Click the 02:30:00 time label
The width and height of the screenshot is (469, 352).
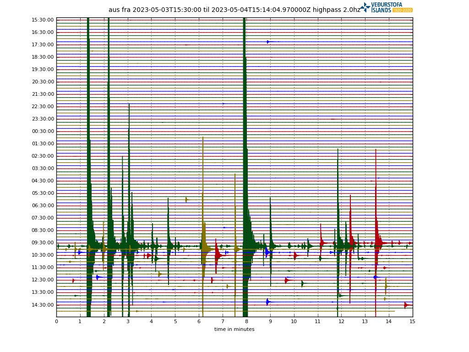pyautogui.click(x=43, y=156)
